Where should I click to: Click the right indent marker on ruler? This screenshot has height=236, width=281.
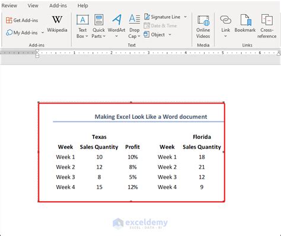pyautogui.click(x=279, y=53)
